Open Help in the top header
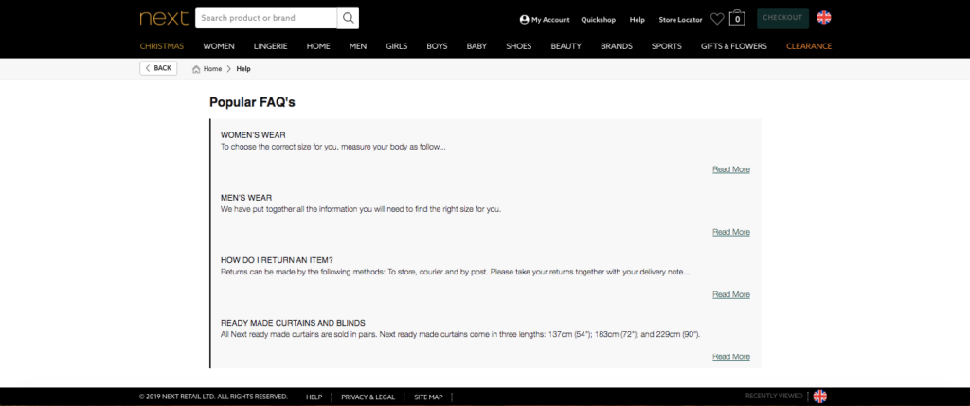 point(638,20)
